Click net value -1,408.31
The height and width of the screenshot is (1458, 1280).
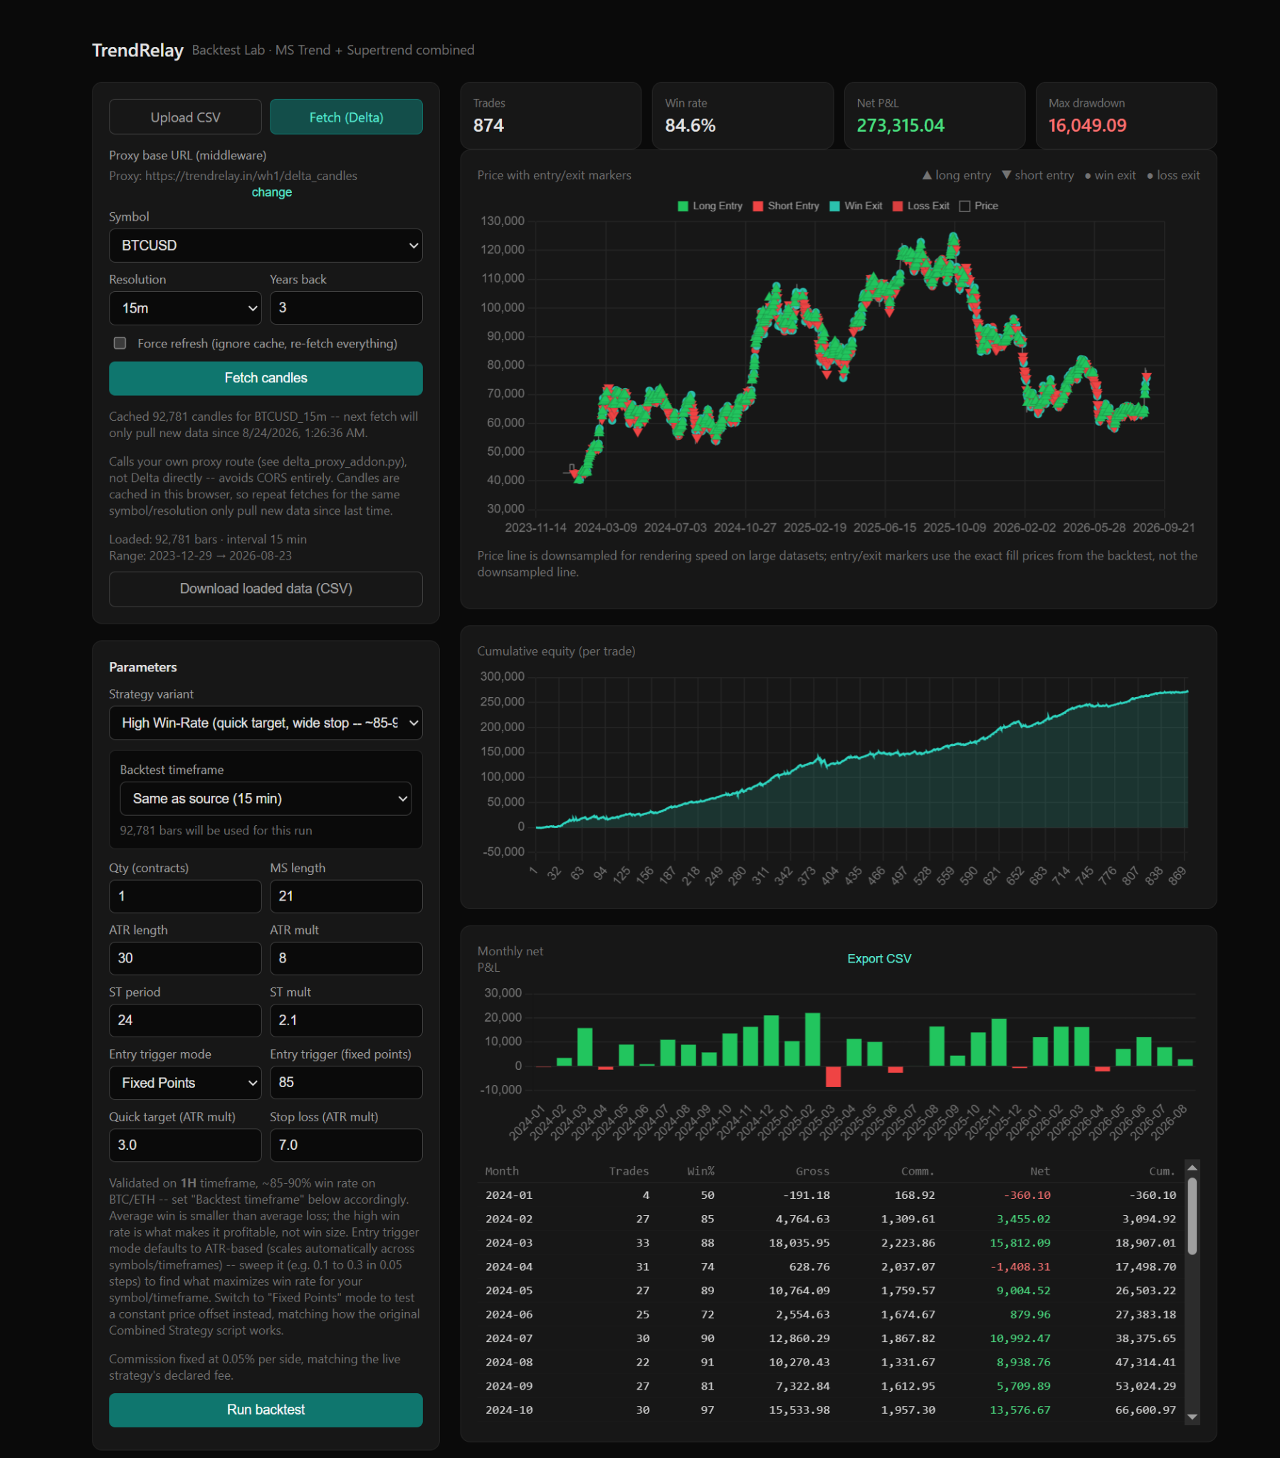[x=1019, y=1266]
